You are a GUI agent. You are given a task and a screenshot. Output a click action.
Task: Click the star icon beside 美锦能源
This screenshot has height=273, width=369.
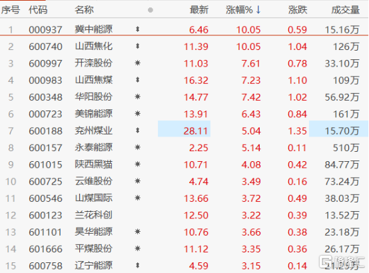tap(138, 114)
